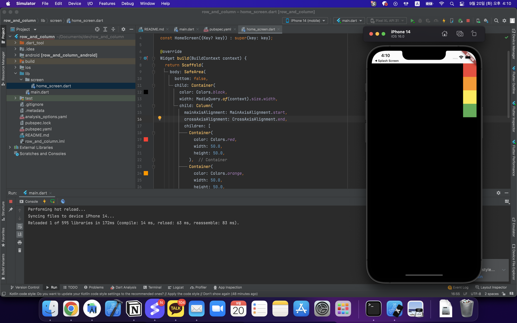Viewport: 517px width, 323px height.
Task: Click the Flutter Hot Reload lightning icon in toolbar
Action: pos(444,21)
